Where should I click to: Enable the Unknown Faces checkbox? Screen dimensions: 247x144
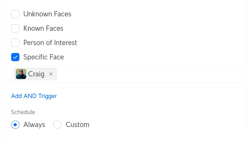(x=15, y=14)
